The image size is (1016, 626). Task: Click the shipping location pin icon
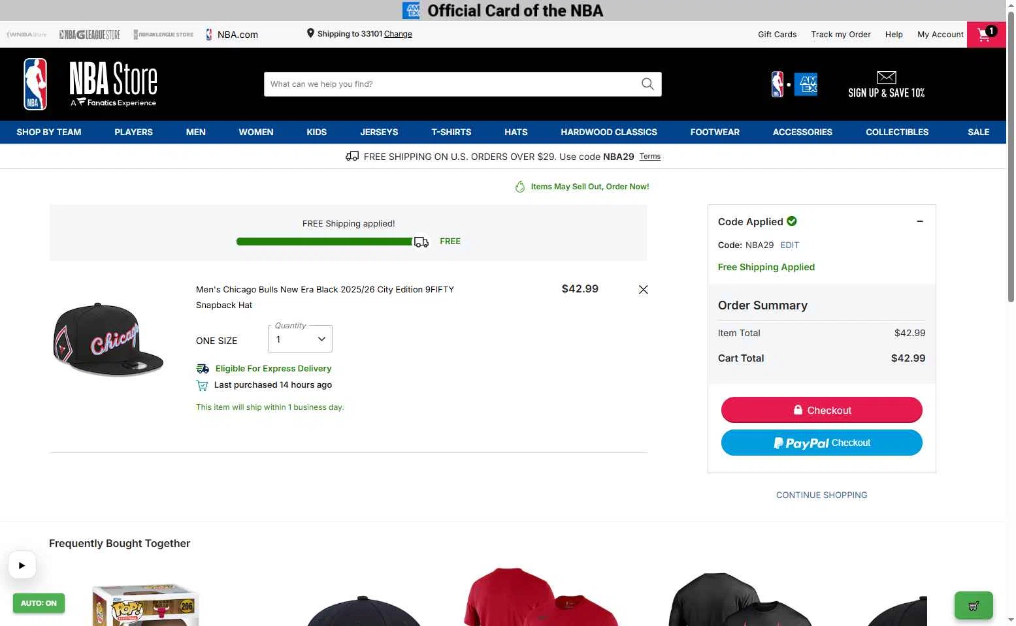tap(310, 33)
